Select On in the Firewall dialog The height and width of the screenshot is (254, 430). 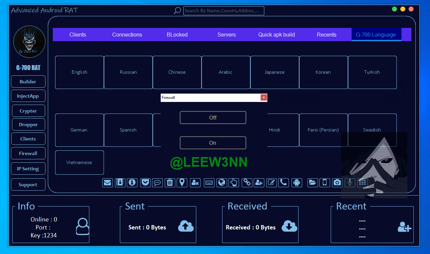(x=213, y=143)
